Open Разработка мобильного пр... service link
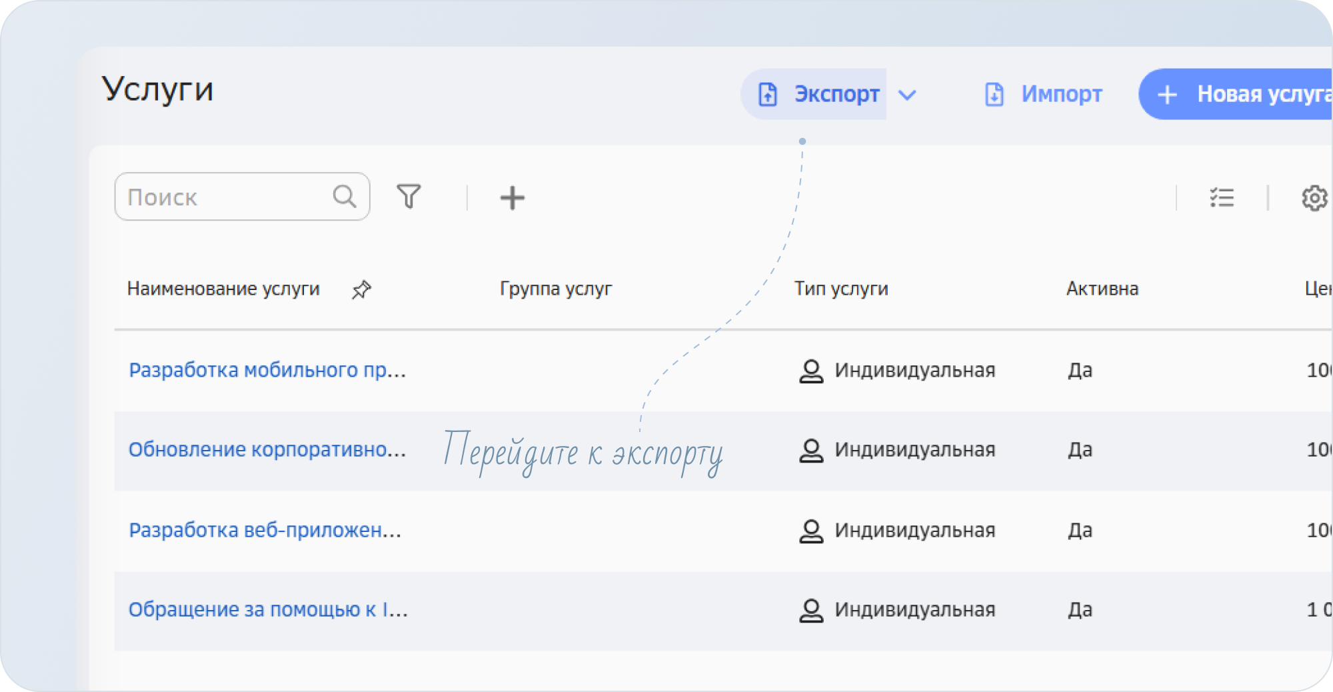The height and width of the screenshot is (692, 1333). click(x=267, y=370)
